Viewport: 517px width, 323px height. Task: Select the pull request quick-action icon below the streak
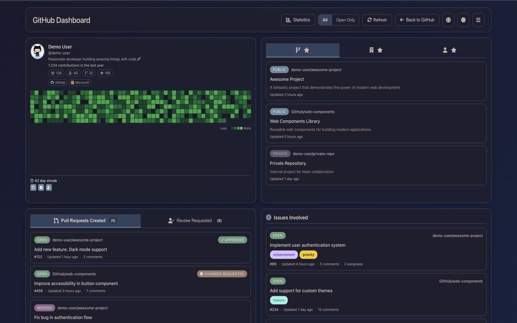pyautogui.click(x=33, y=187)
